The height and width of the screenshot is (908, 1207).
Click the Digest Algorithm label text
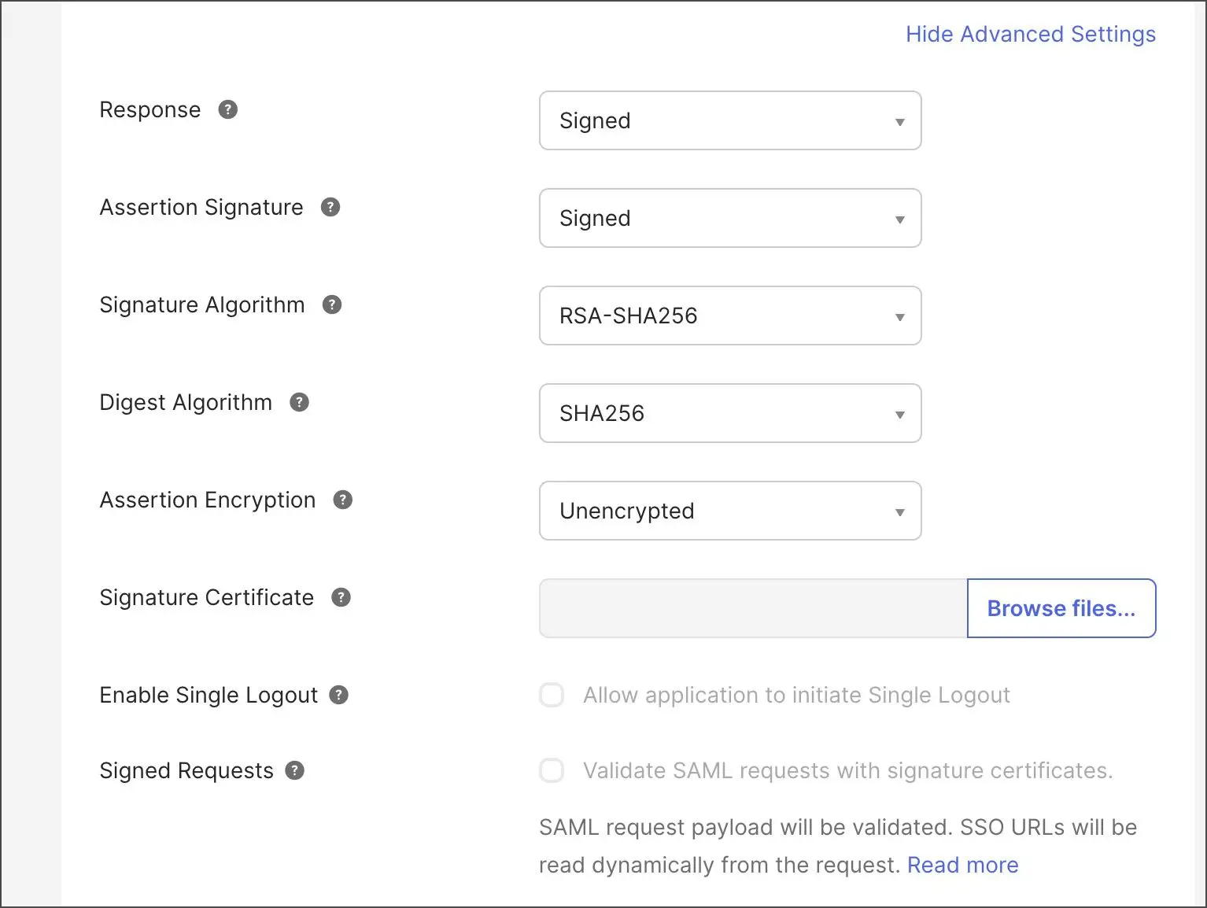pos(186,402)
